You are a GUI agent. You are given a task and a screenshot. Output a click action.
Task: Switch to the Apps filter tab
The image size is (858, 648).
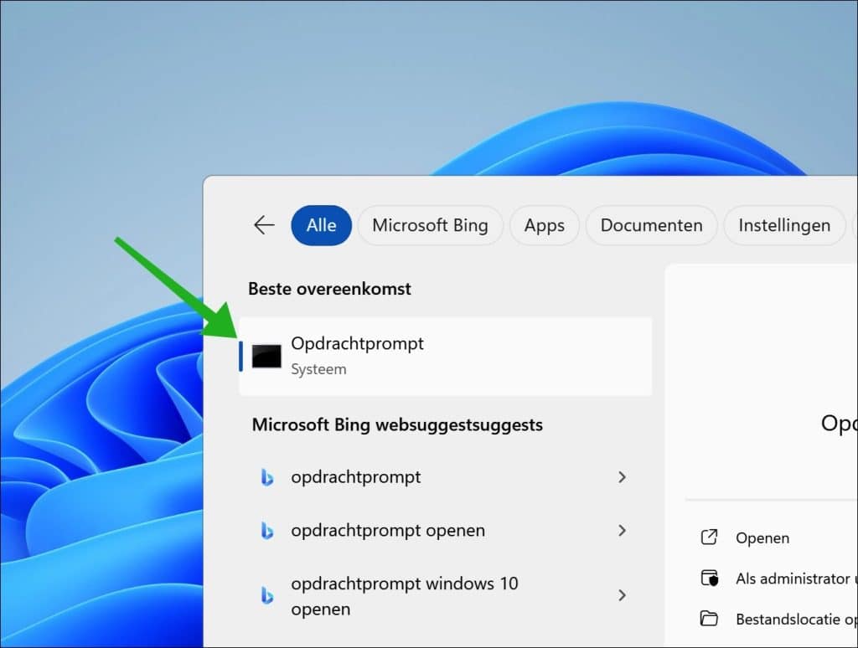point(544,225)
